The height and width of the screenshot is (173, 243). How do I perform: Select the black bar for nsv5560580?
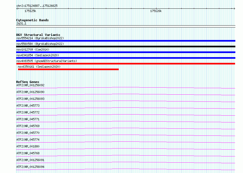point(126,47)
